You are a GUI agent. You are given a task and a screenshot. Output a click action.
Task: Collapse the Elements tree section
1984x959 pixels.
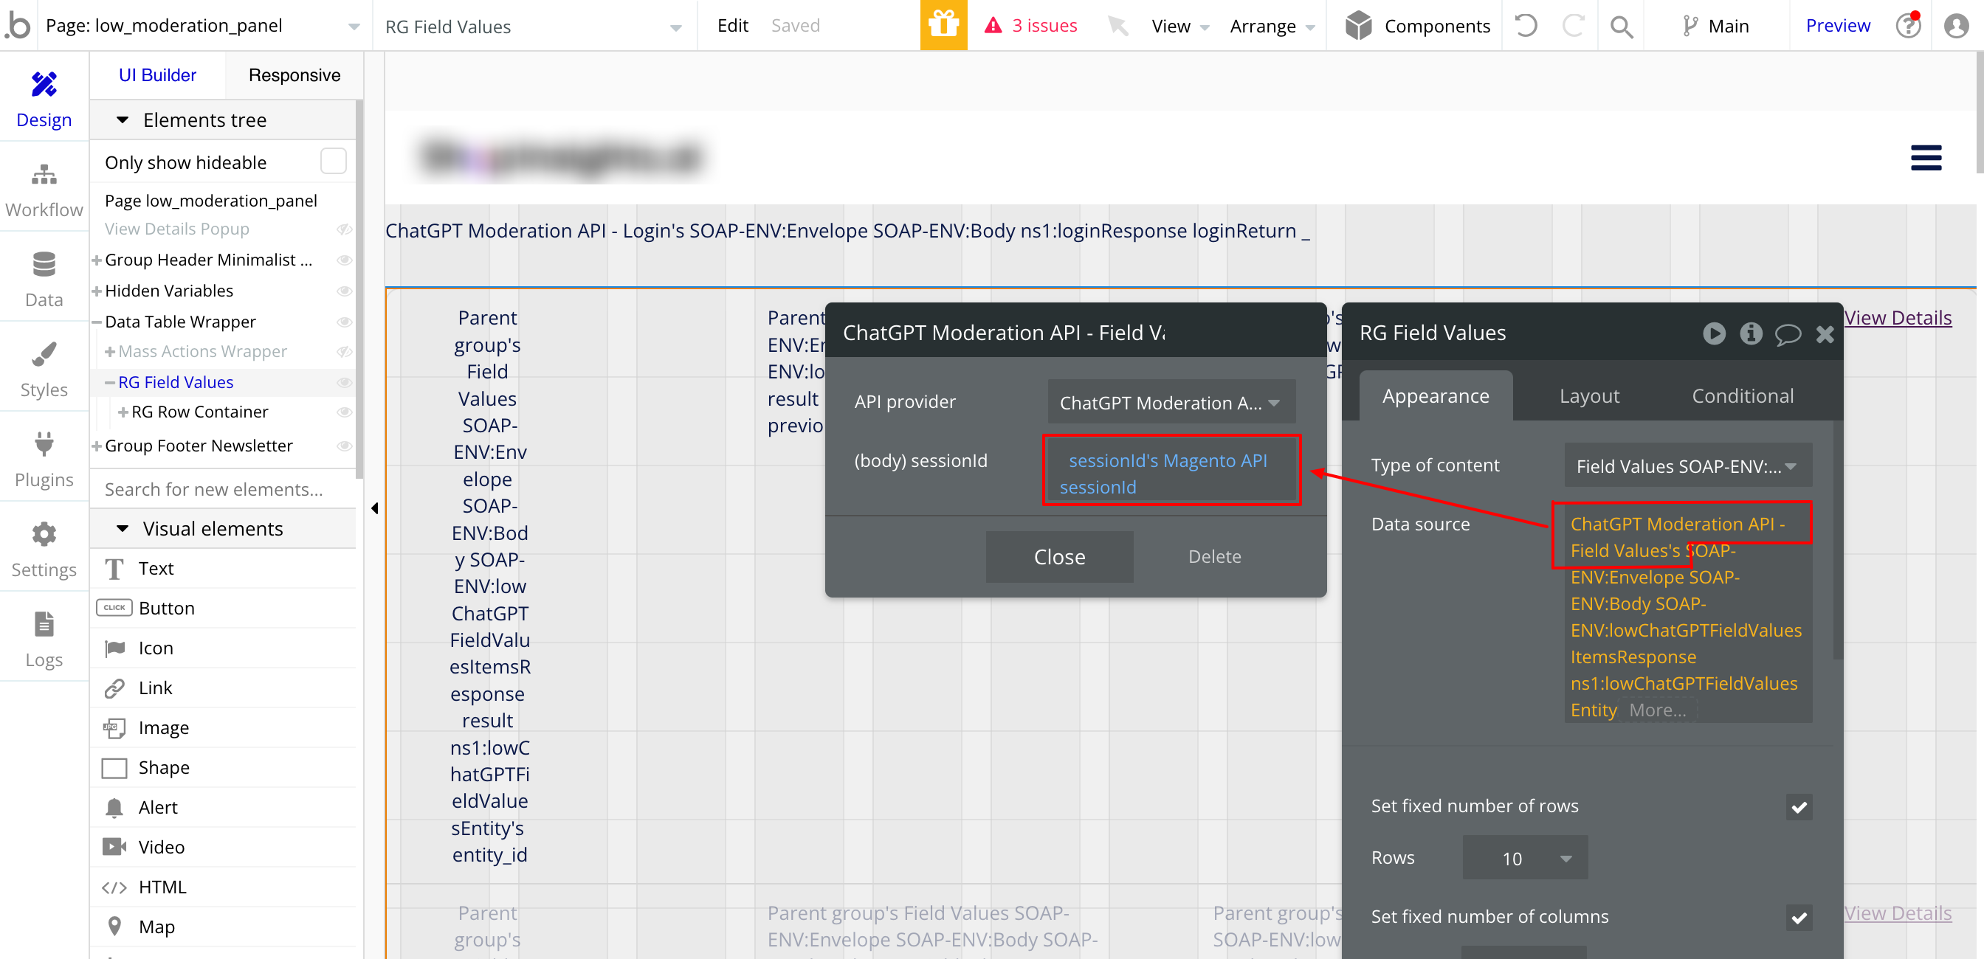click(x=123, y=120)
